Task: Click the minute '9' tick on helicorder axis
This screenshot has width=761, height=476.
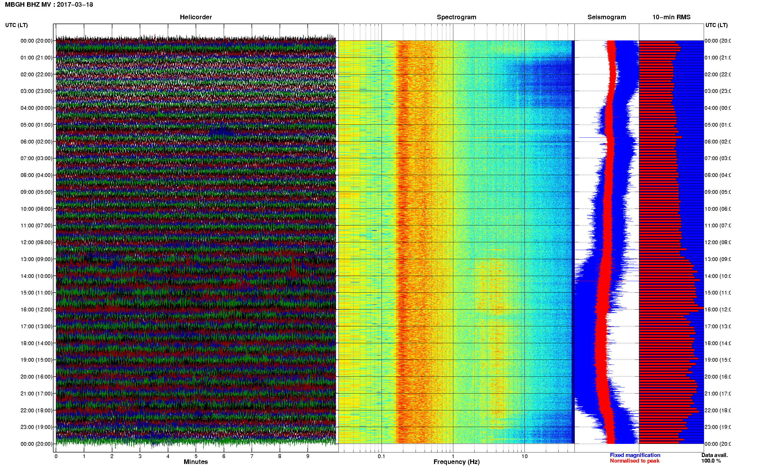Action: coord(308,456)
